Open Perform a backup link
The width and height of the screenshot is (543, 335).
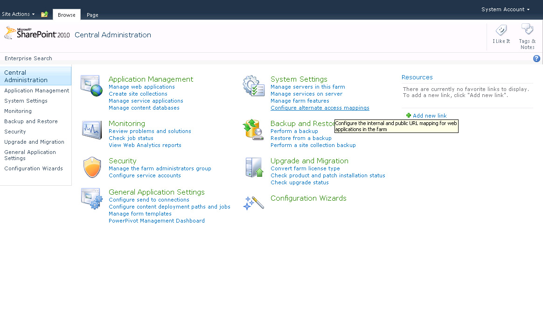click(x=294, y=131)
